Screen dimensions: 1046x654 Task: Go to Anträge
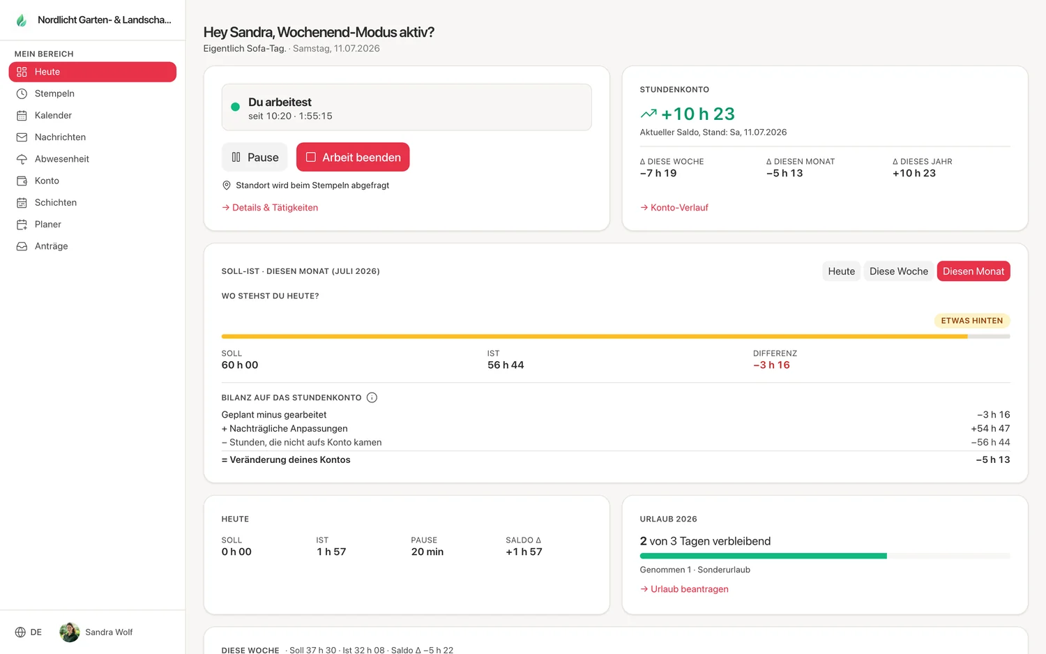click(92, 246)
